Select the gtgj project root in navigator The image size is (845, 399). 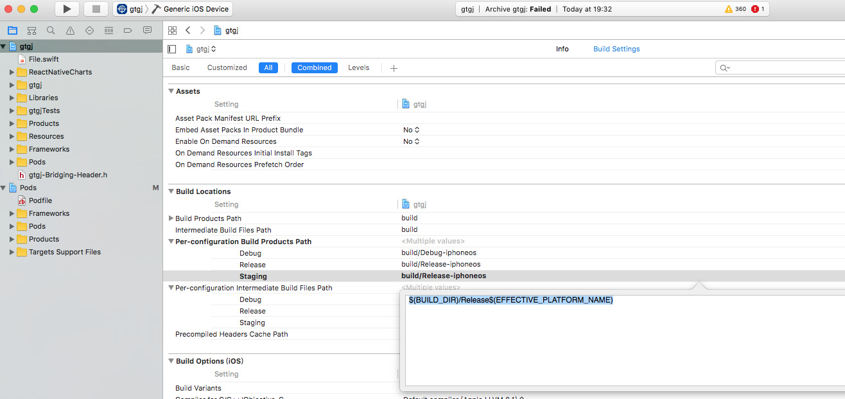click(x=81, y=46)
